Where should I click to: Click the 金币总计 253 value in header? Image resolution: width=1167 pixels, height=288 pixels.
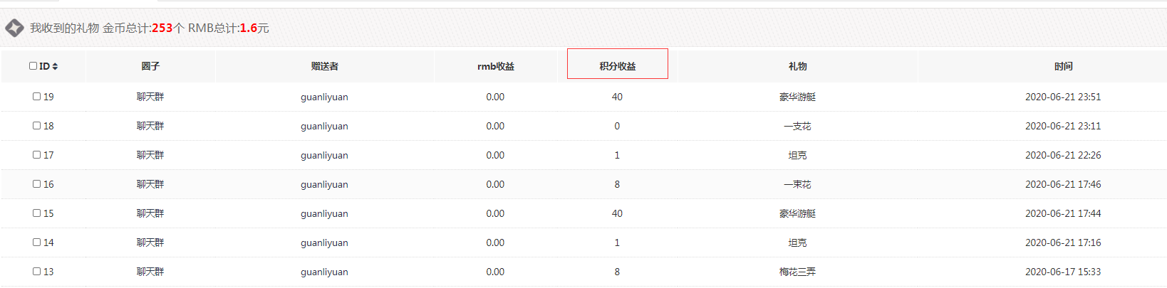tap(162, 28)
